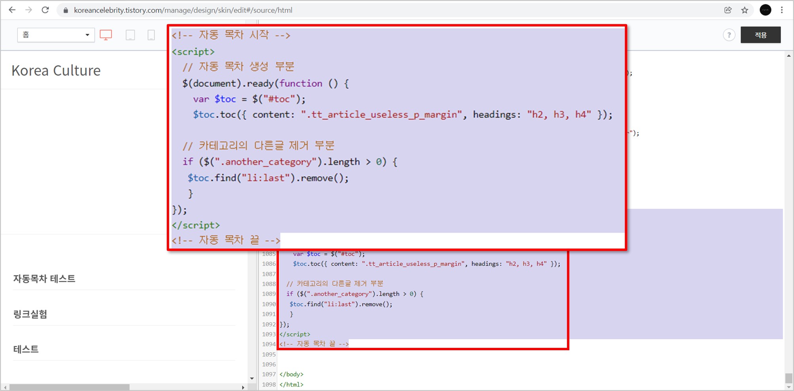Click the editor comment 카테고리의 다른글 제거 부분
This screenshot has height=391, width=794.
pos(335,283)
